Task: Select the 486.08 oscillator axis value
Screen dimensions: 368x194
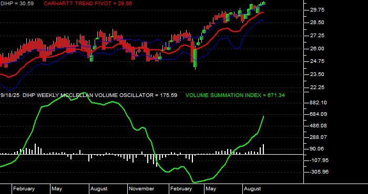Action: 319,126
